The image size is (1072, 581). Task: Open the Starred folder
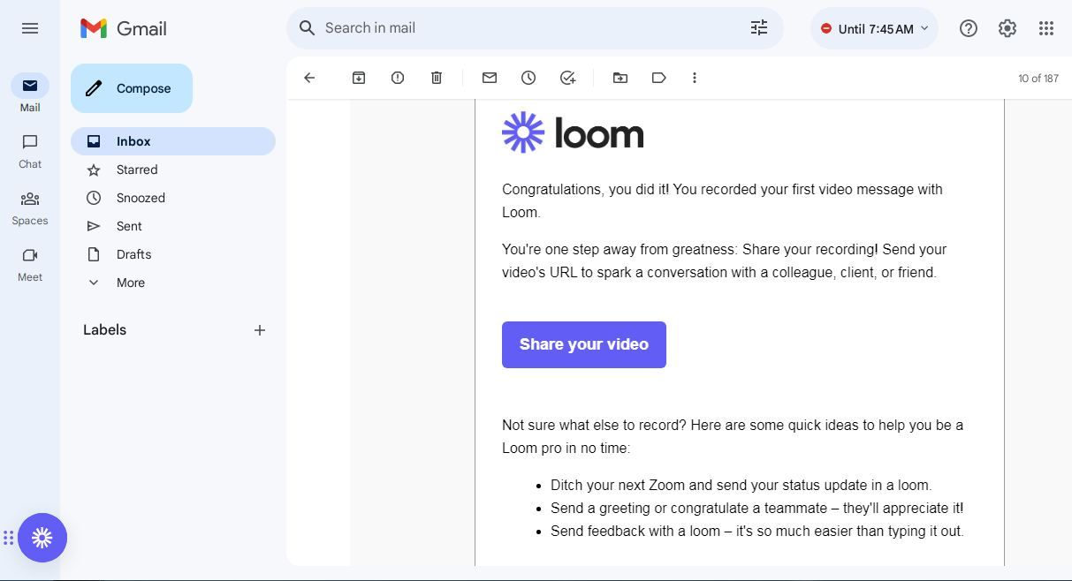(x=137, y=170)
